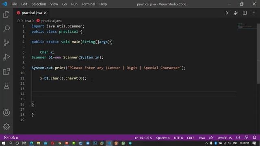Open the Extensions view
This screenshot has height=146, width=260.
tap(6, 71)
